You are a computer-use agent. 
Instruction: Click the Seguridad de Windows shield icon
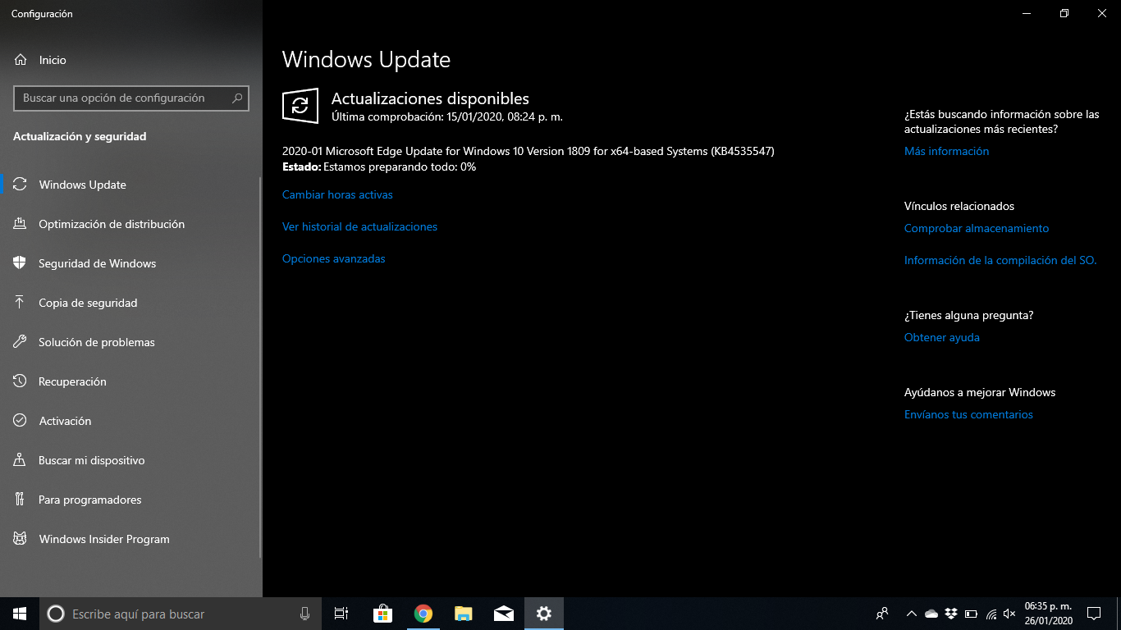coord(21,263)
